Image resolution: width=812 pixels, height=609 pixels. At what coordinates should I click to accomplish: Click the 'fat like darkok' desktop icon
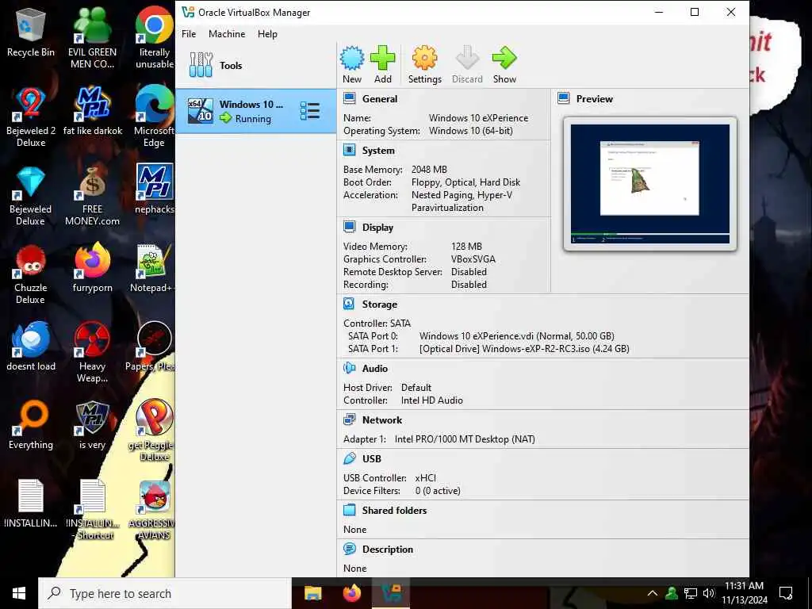[x=92, y=111]
